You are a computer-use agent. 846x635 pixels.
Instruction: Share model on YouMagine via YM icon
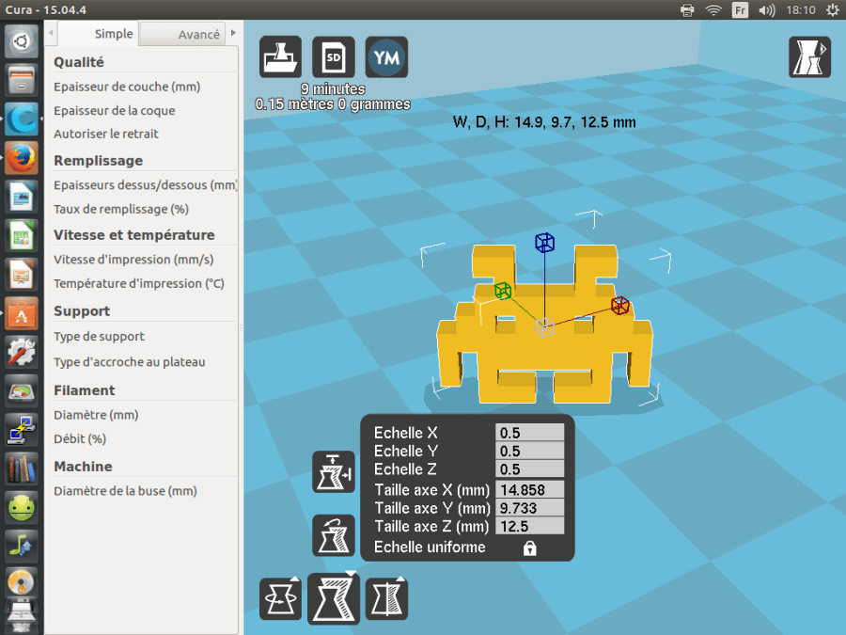point(386,57)
